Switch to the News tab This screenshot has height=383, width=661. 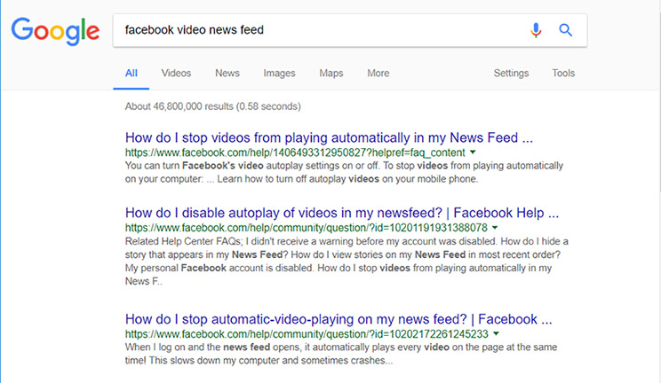(x=227, y=74)
